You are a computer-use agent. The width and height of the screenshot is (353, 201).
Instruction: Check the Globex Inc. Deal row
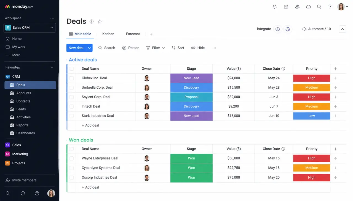click(72, 78)
